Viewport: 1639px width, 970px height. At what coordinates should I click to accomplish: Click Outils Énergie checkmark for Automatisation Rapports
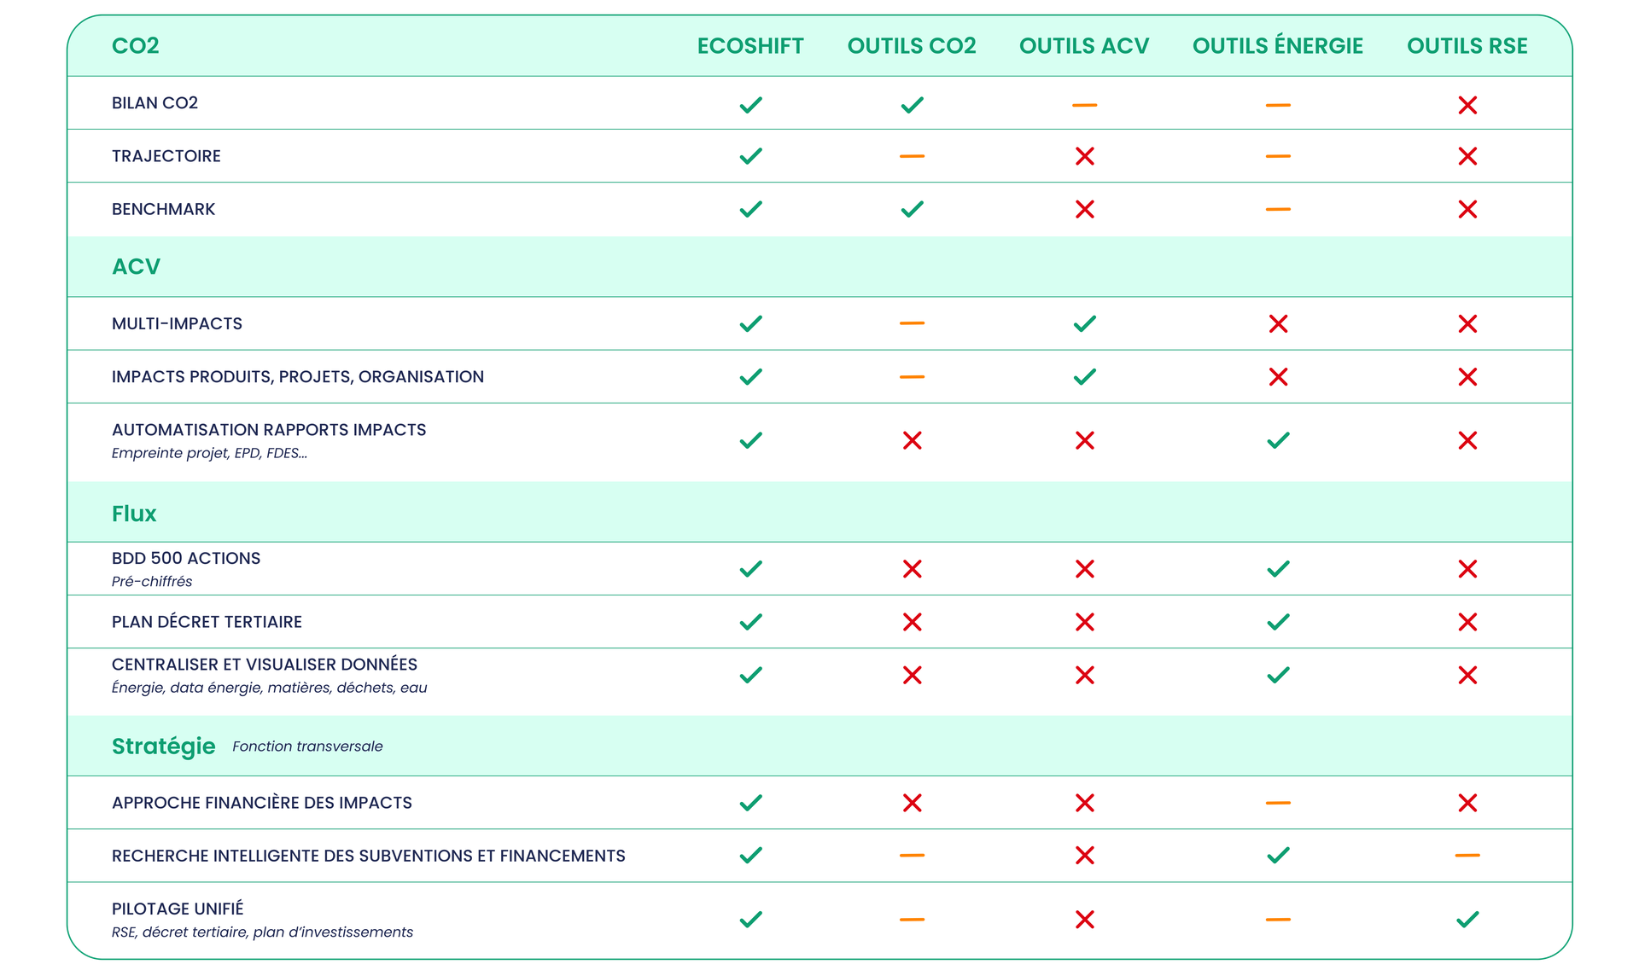1278,440
